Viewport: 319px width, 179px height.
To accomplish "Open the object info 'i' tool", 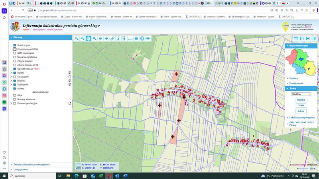I will tap(118, 38).
